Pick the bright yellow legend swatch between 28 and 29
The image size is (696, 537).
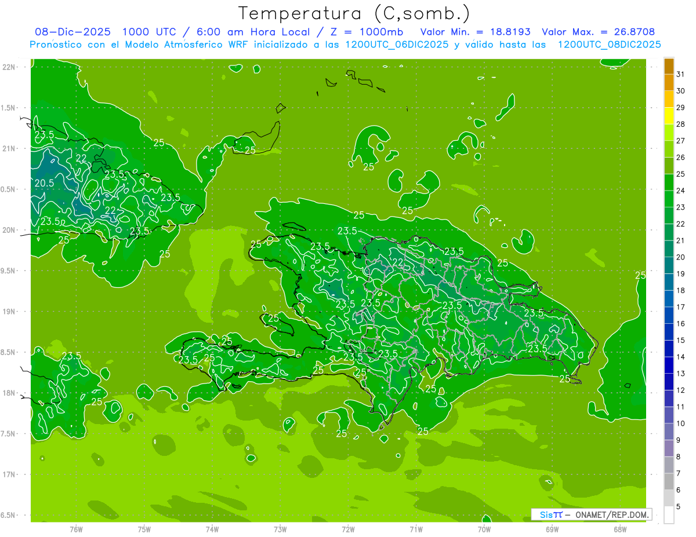669,116
